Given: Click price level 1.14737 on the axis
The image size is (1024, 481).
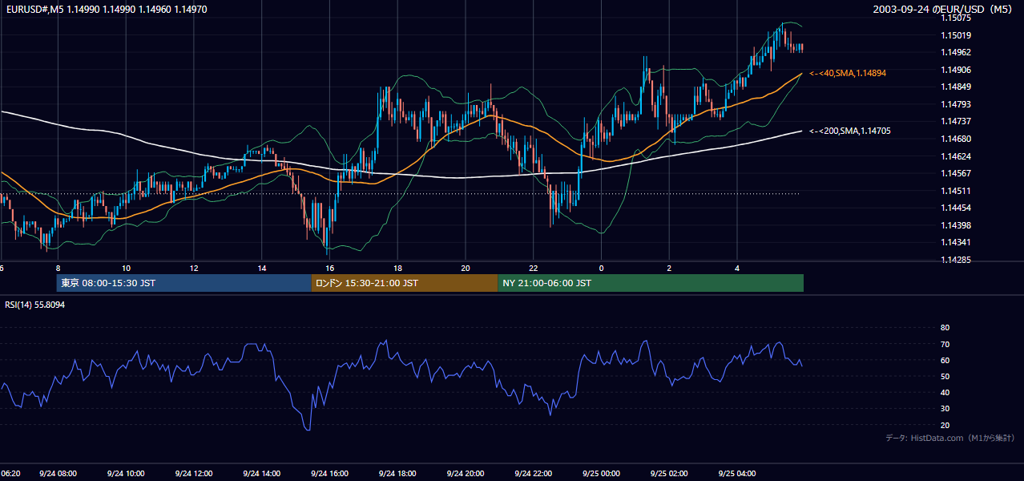Looking at the screenshot, I should click(956, 121).
